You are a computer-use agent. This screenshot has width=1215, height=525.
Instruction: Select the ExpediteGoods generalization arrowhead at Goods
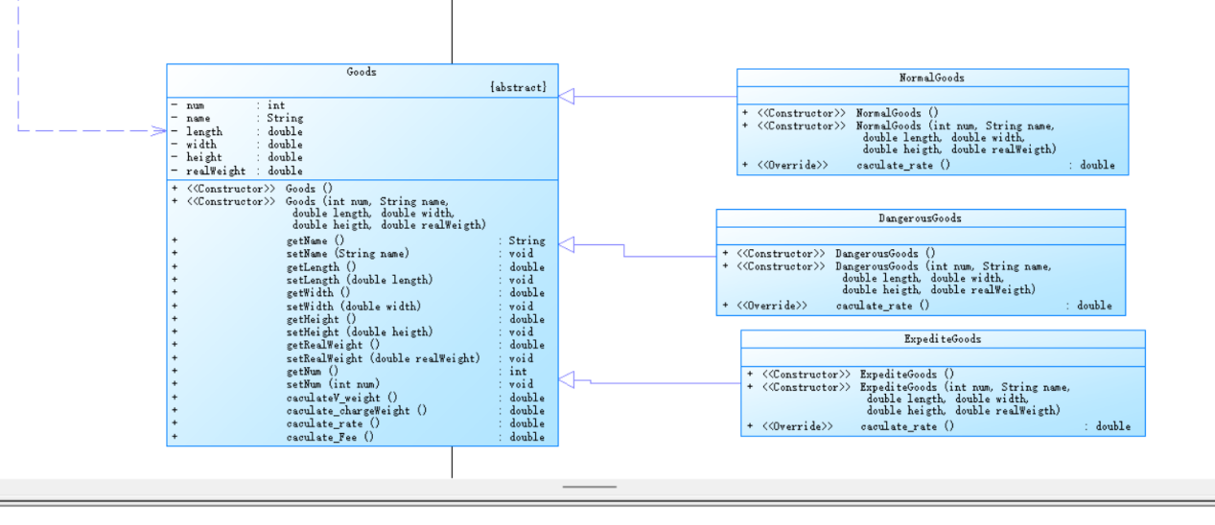click(x=567, y=381)
